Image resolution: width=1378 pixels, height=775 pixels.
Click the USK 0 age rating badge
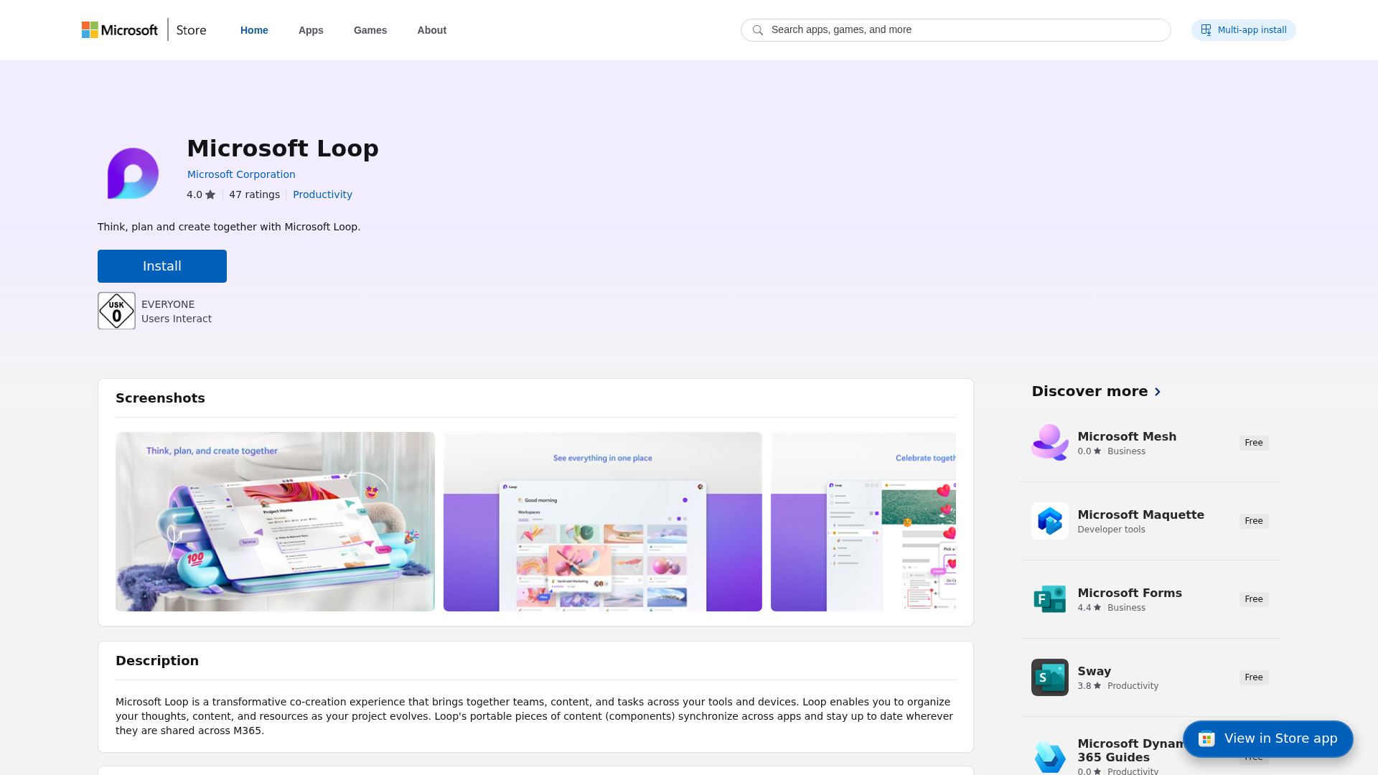click(x=116, y=310)
